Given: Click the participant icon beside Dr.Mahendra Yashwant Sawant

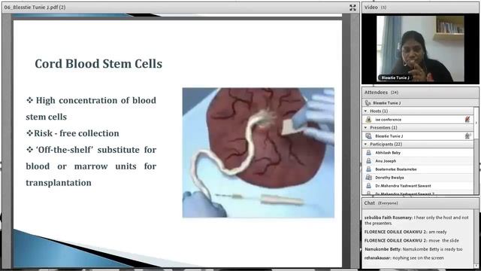Looking at the screenshot, I should 368,186.
